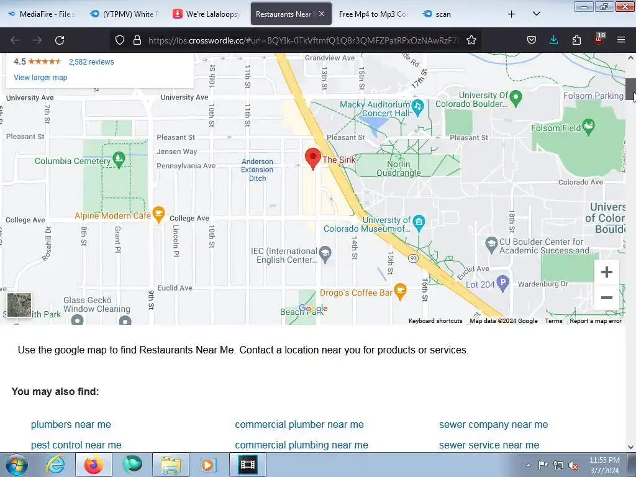636x477 pixels.
Task: Open sewer service near me link
Action: click(489, 445)
